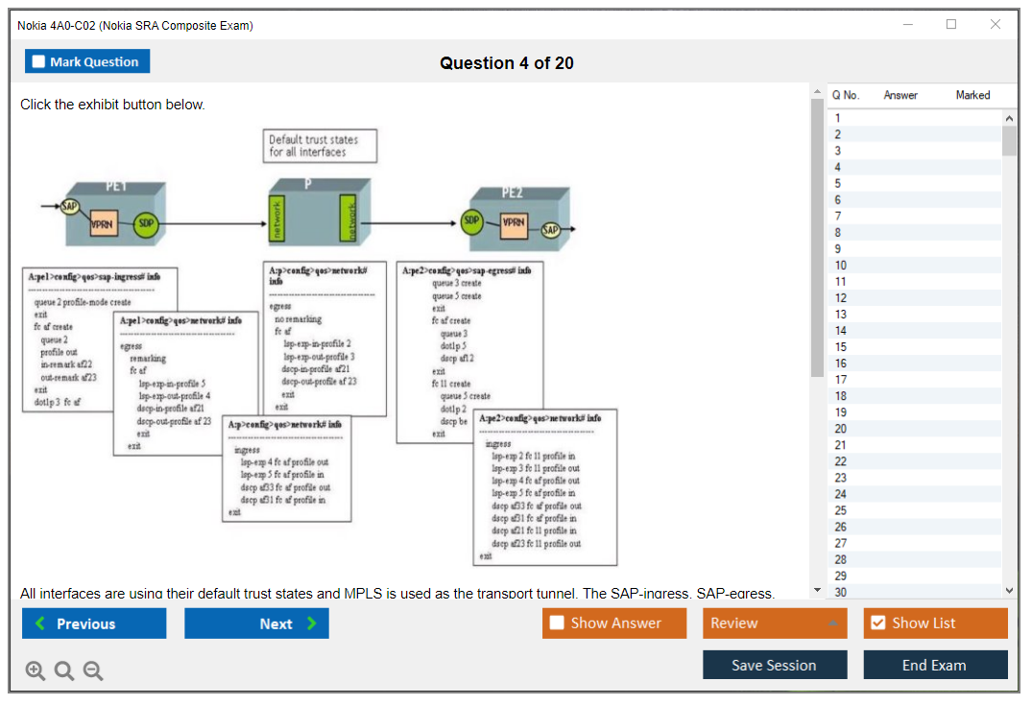Viewport: 1032px width, 705px height.
Task: Uncheck the Show List checkbox
Action: click(x=877, y=623)
